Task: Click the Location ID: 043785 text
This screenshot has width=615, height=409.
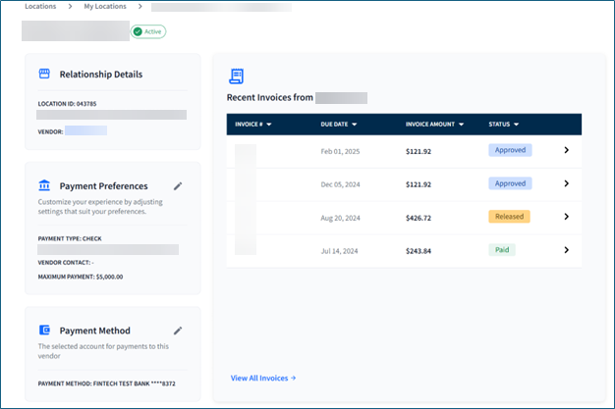Action: (x=67, y=104)
